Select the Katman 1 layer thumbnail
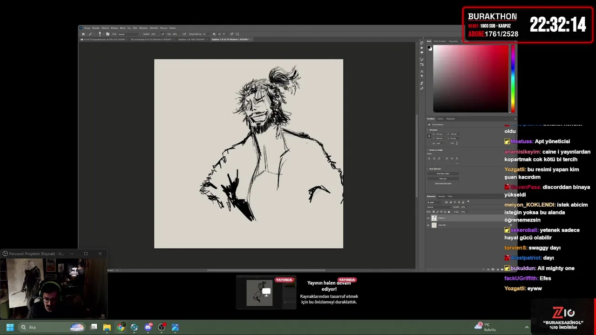Viewport: 596px width, 335px height. tap(434, 218)
